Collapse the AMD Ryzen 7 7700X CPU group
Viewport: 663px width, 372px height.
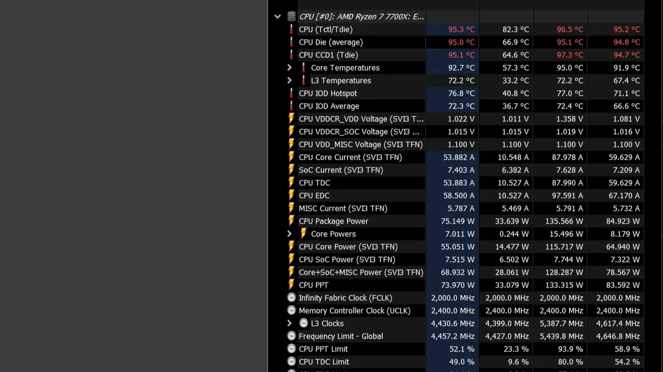[x=278, y=17]
